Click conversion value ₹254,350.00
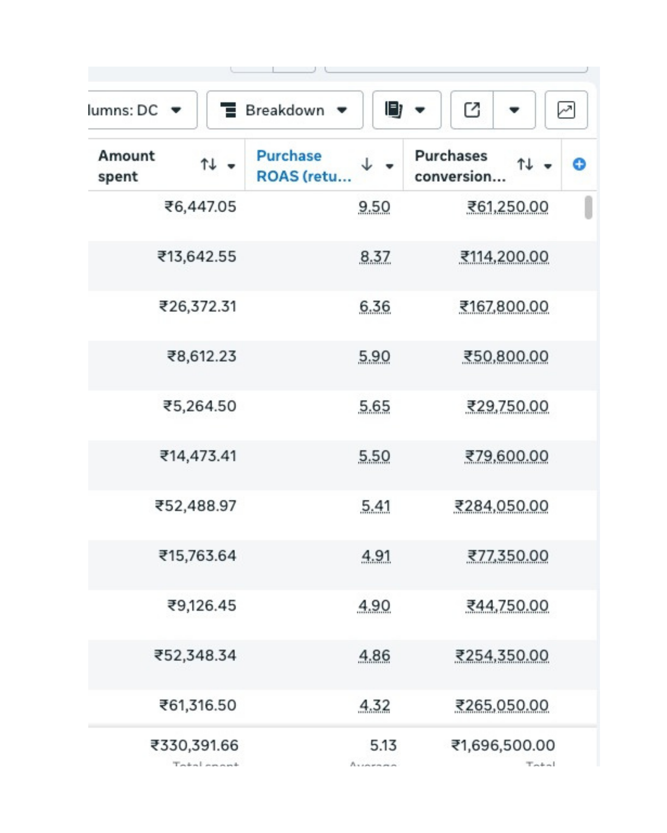The image size is (667, 833). coord(502,655)
